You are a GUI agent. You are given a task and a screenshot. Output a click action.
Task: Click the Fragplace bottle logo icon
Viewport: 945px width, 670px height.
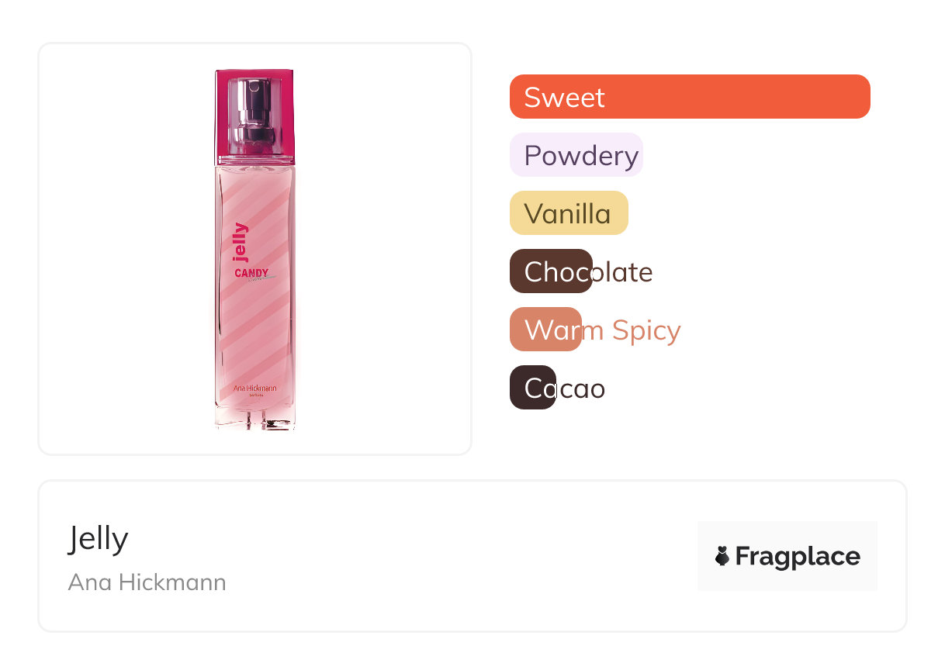[x=722, y=556]
